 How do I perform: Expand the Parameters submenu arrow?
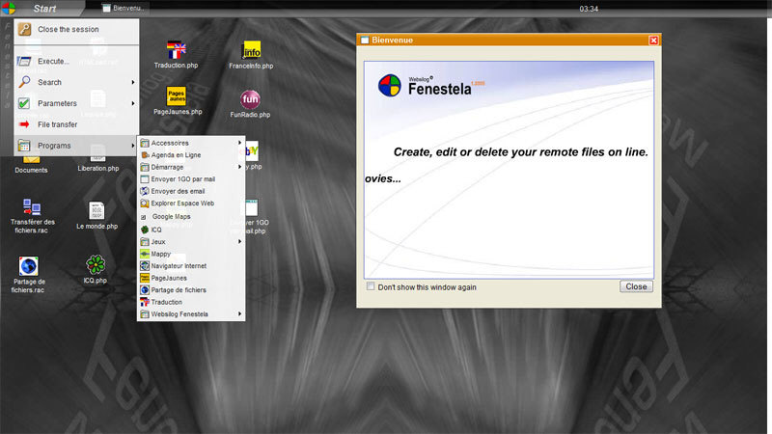133,103
